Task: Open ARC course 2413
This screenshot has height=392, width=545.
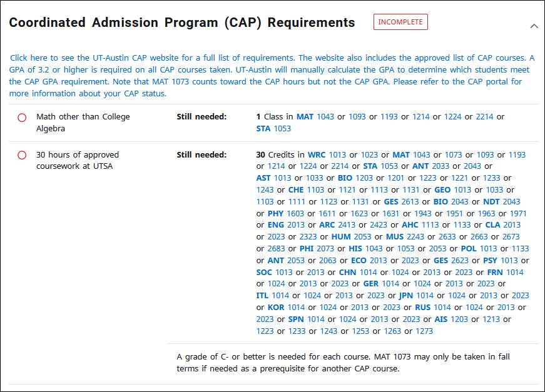Action: click(x=346, y=225)
